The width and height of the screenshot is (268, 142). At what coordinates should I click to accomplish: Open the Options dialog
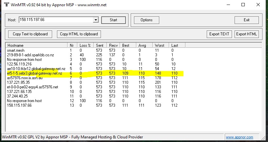(x=146, y=20)
